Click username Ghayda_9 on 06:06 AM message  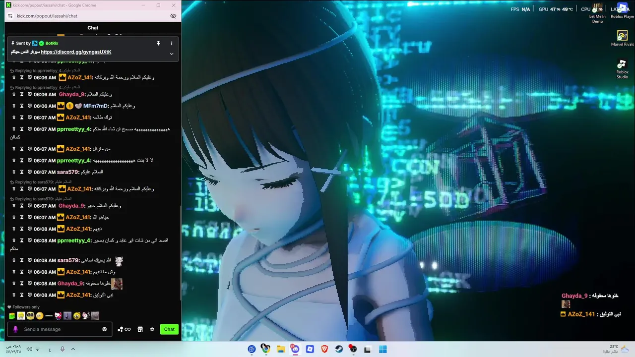71,94
